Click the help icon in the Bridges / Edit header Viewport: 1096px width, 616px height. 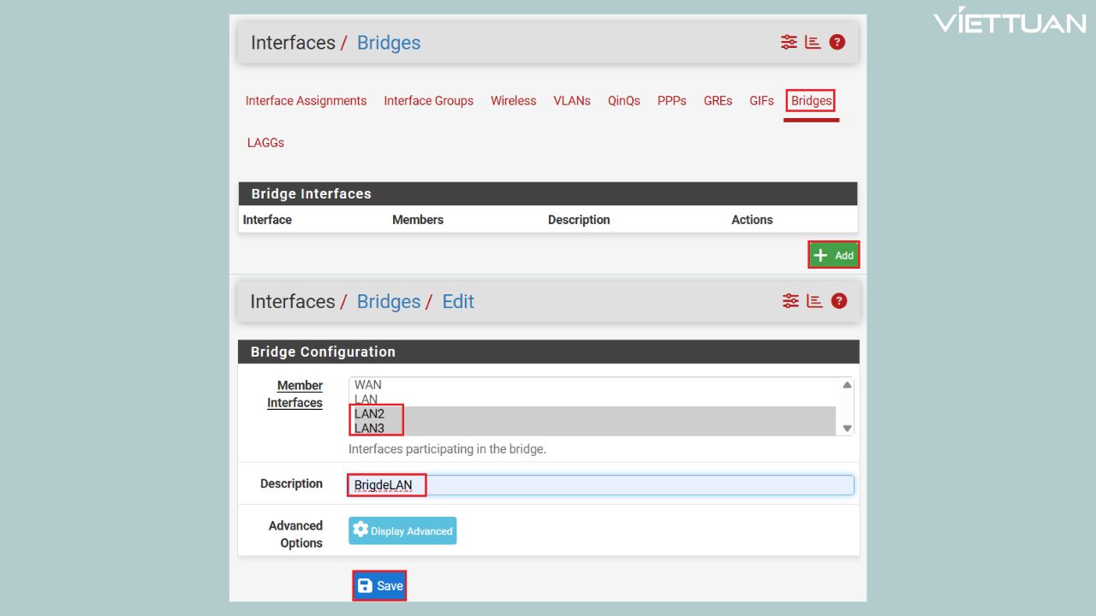[838, 301]
